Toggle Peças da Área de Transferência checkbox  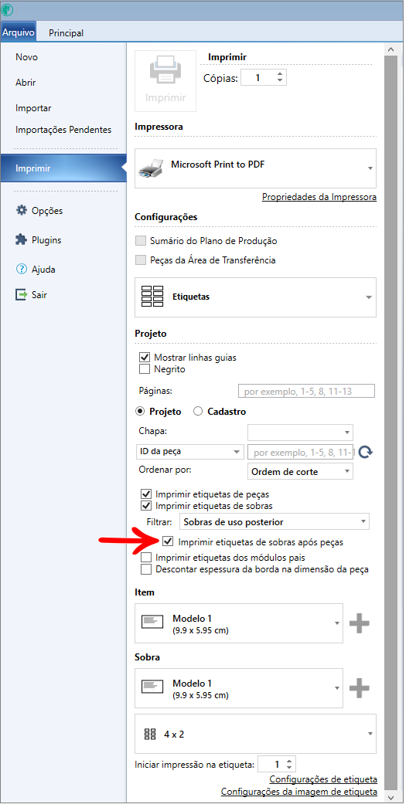pyautogui.click(x=140, y=260)
